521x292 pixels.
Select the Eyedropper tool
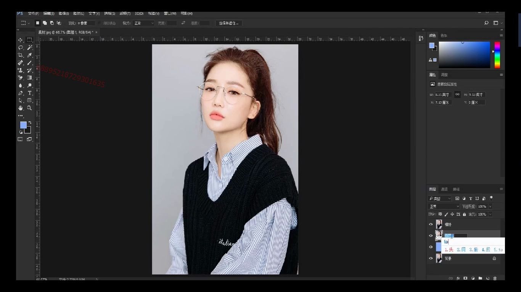point(29,55)
